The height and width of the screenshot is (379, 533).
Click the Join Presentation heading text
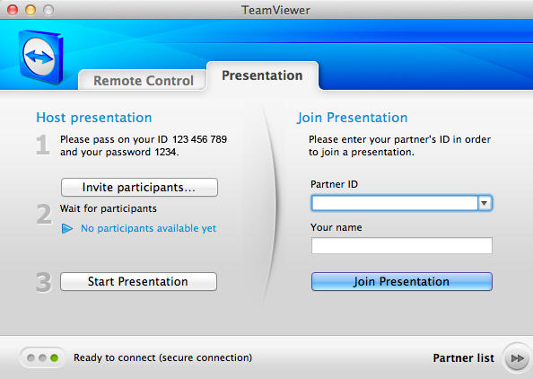tap(352, 118)
